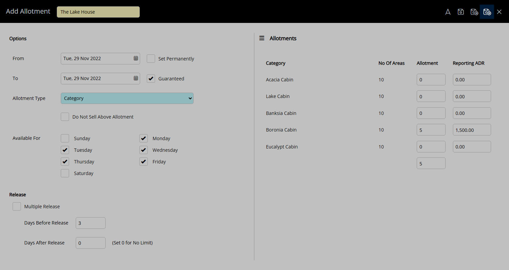509x270 pixels.
Task: Click the Banksia Cabin category name
Action: (x=281, y=113)
